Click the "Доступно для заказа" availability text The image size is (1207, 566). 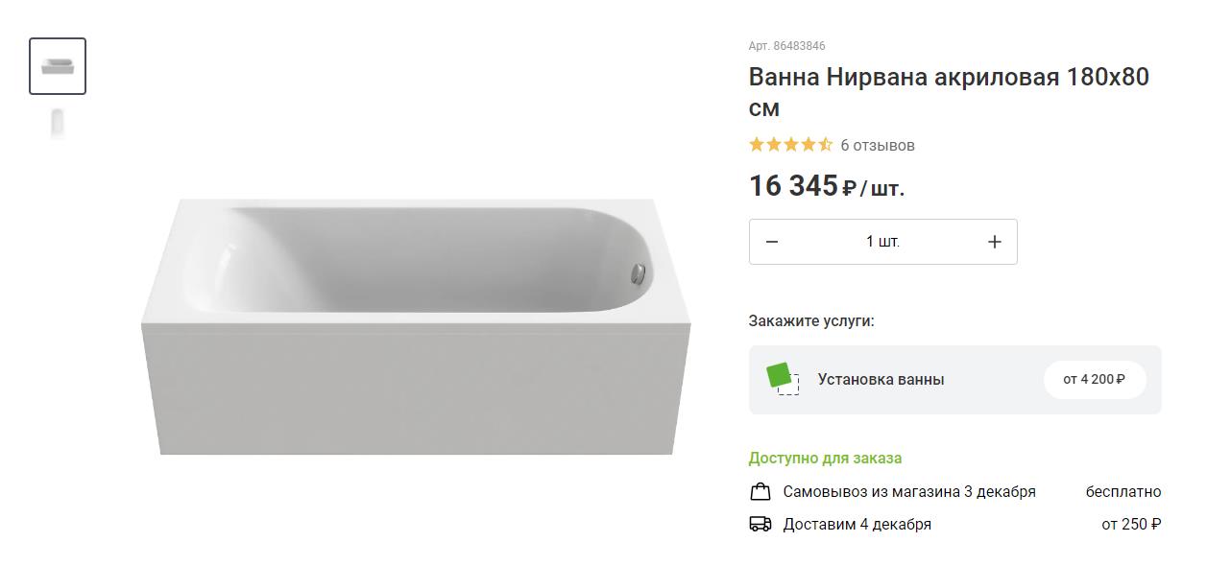pyautogui.click(x=825, y=459)
